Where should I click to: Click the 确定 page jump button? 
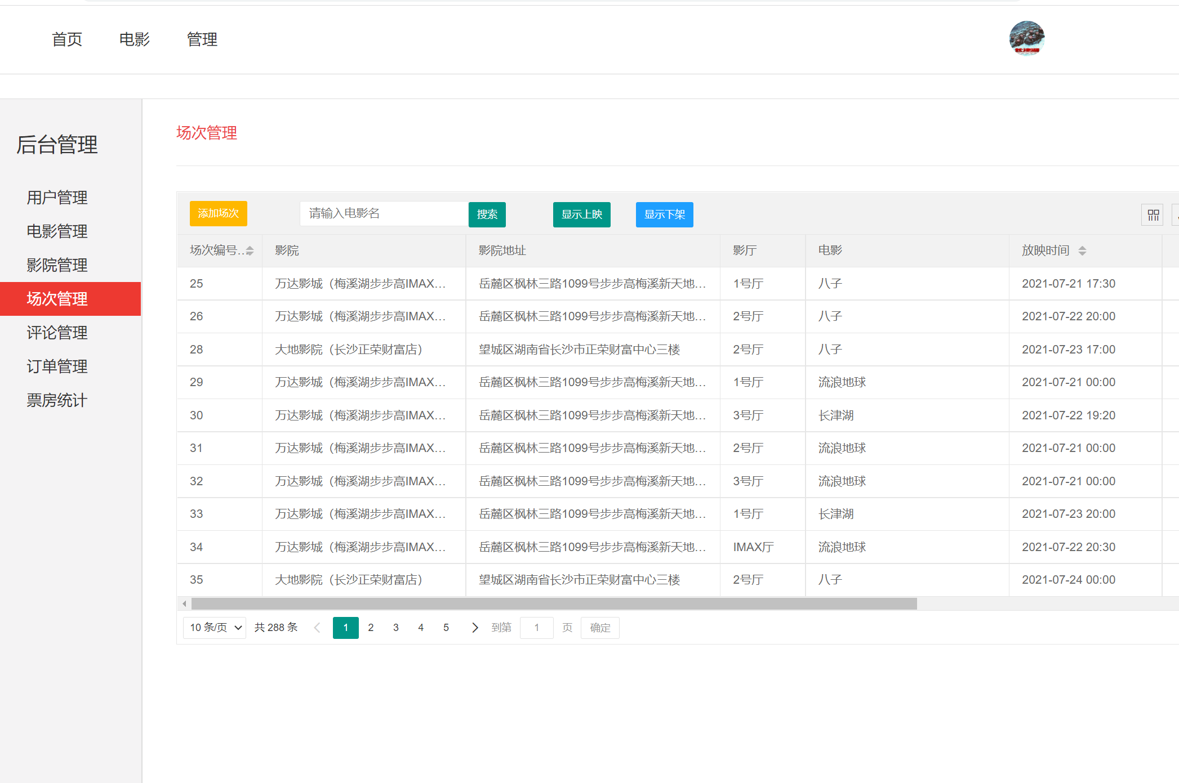coord(600,628)
